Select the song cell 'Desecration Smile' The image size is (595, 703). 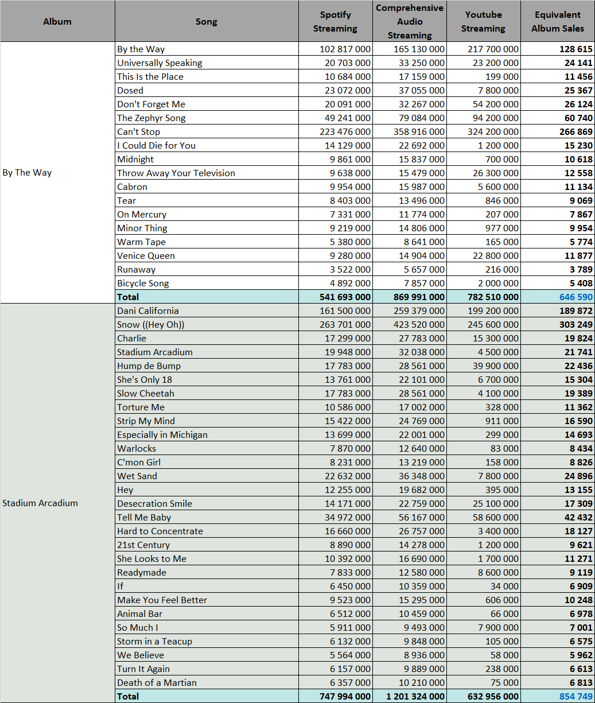207,503
